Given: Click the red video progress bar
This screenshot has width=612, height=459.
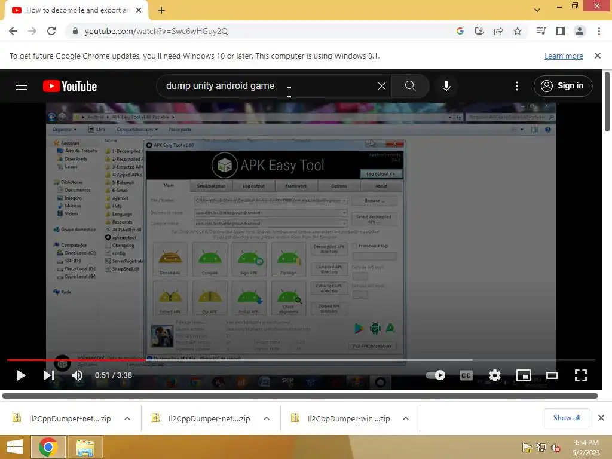Looking at the screenshot, I should click(x=76, y=360).
